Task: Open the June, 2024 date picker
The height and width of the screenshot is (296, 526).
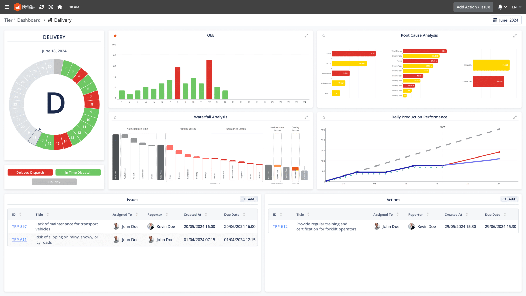Action: [x=505, y=20]
